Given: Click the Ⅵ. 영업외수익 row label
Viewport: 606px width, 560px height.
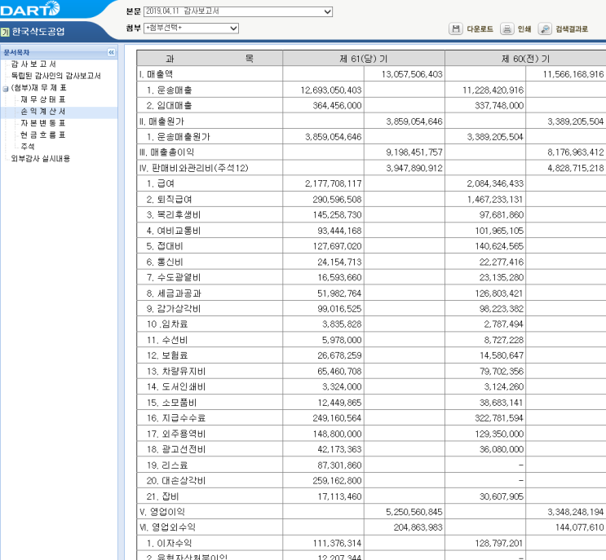Looking at the screenshot, I should click(x=167, y=527).
